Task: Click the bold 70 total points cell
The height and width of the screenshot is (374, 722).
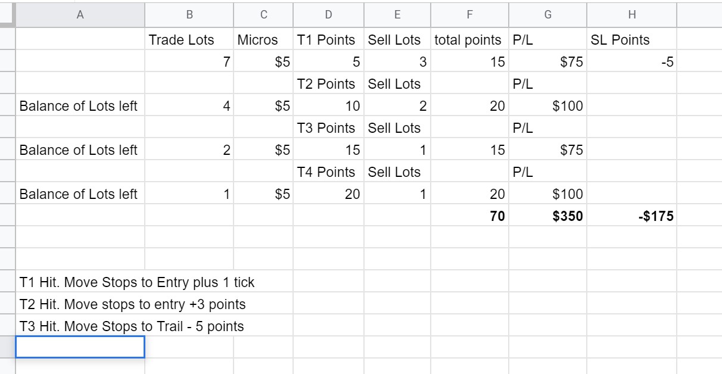Action: click(470, 216)
